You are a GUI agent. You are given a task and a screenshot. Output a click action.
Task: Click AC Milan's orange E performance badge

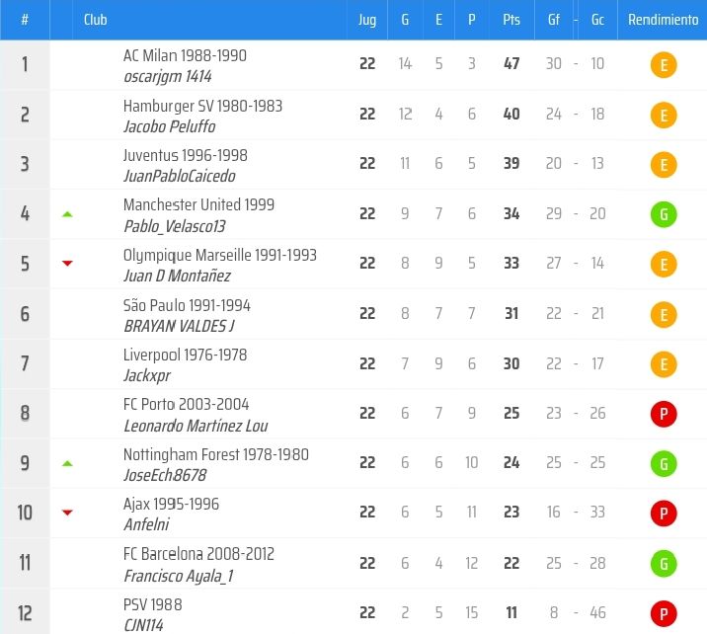(x=663, y=65)
